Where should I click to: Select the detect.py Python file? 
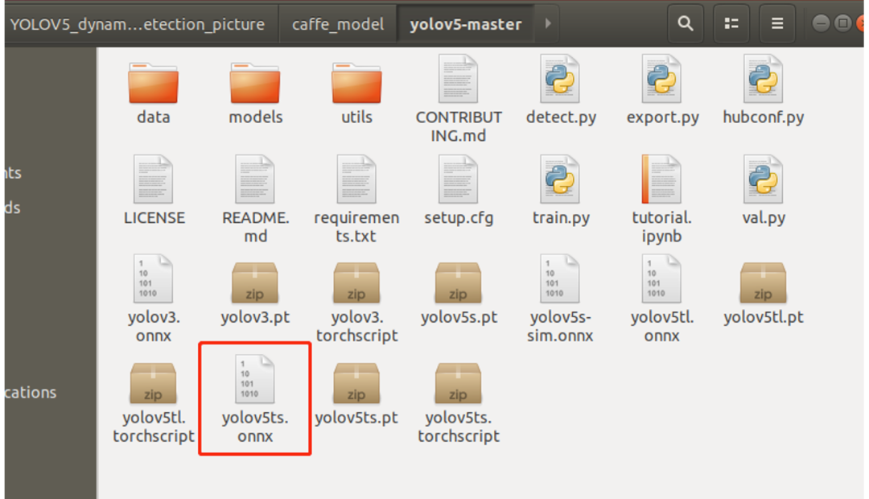pyautogui.click(x=560, y=79)
